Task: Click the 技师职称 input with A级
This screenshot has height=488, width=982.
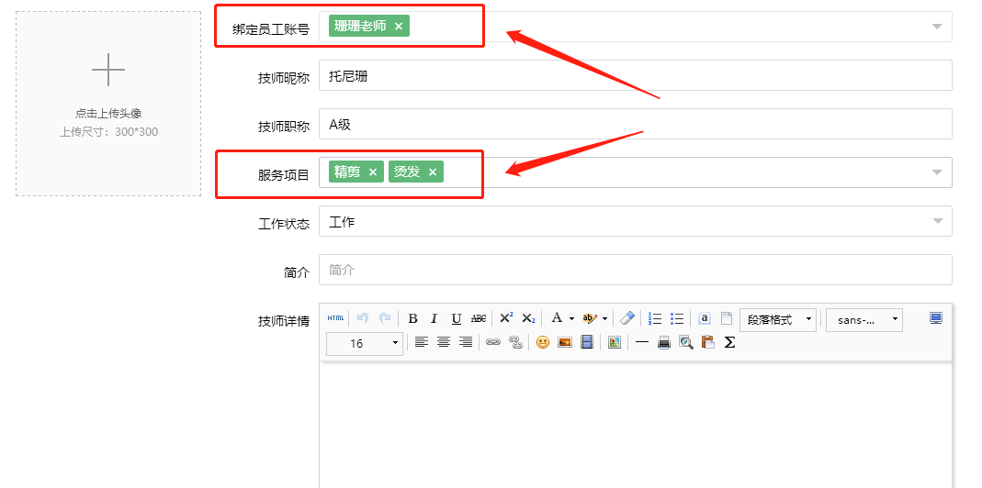Action: pyautogui.click(x=635, y=124)
